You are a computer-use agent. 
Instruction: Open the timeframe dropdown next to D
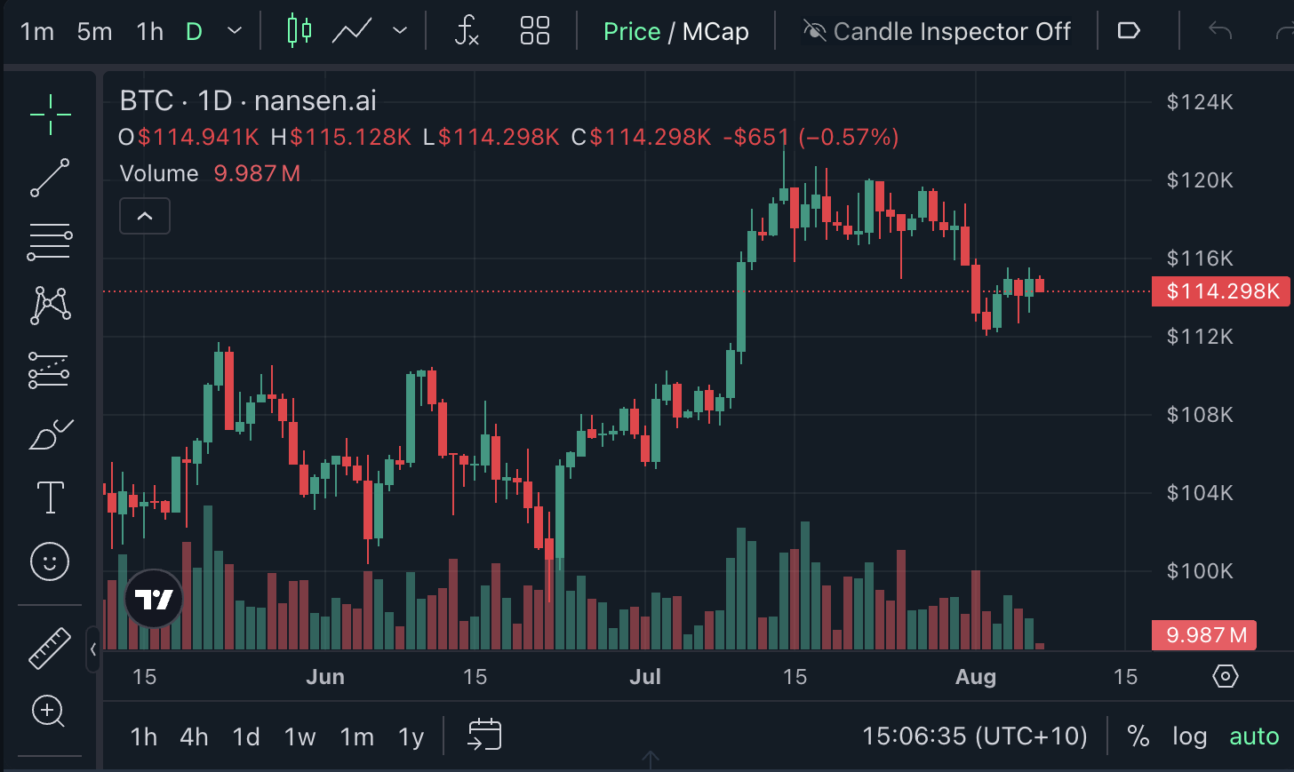233,30
